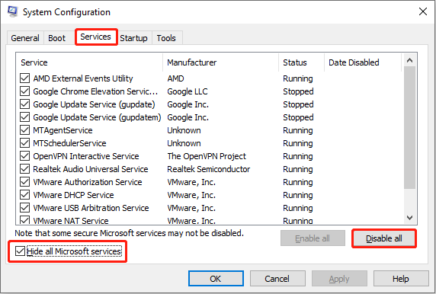Viewport: 436px width, 294px height.
Task: Click Stopped status of Google Chrome Elevation Service
Action: pos(298,91)
